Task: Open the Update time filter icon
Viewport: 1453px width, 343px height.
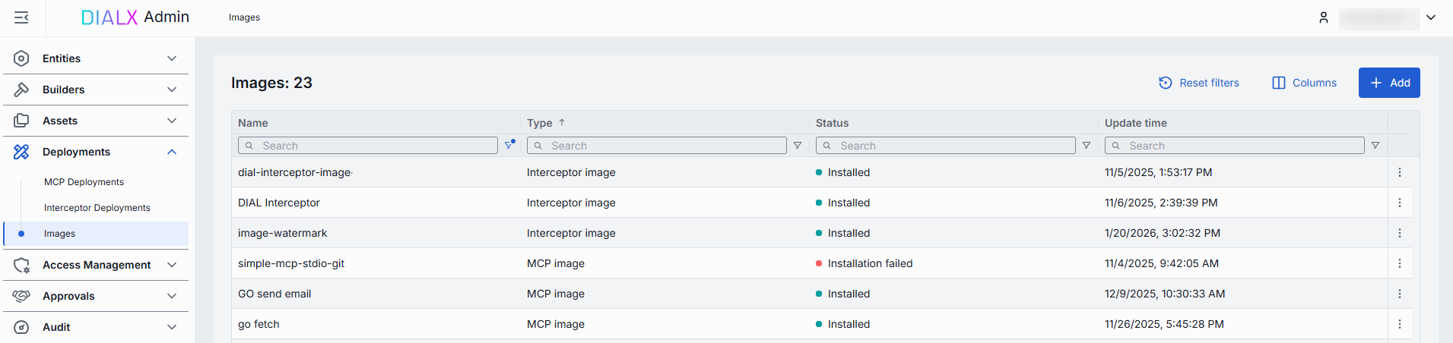Action: pyautogui.click(x=1375, y=146)
